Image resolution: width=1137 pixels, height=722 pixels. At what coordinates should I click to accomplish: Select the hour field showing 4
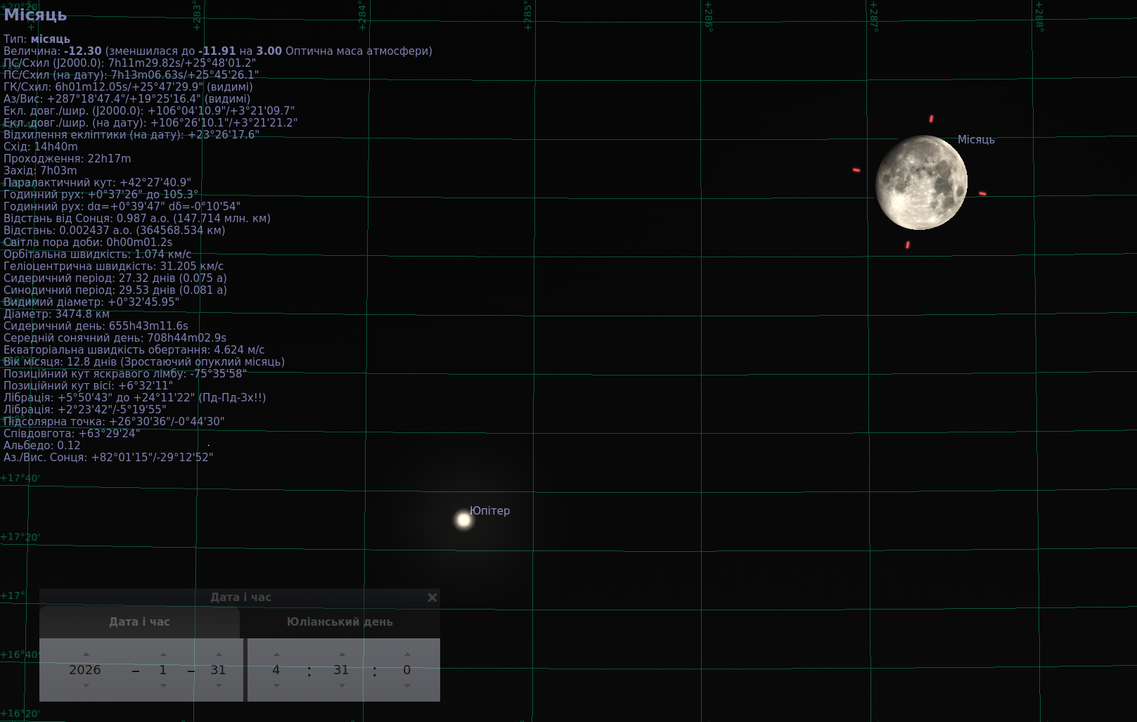276,670
